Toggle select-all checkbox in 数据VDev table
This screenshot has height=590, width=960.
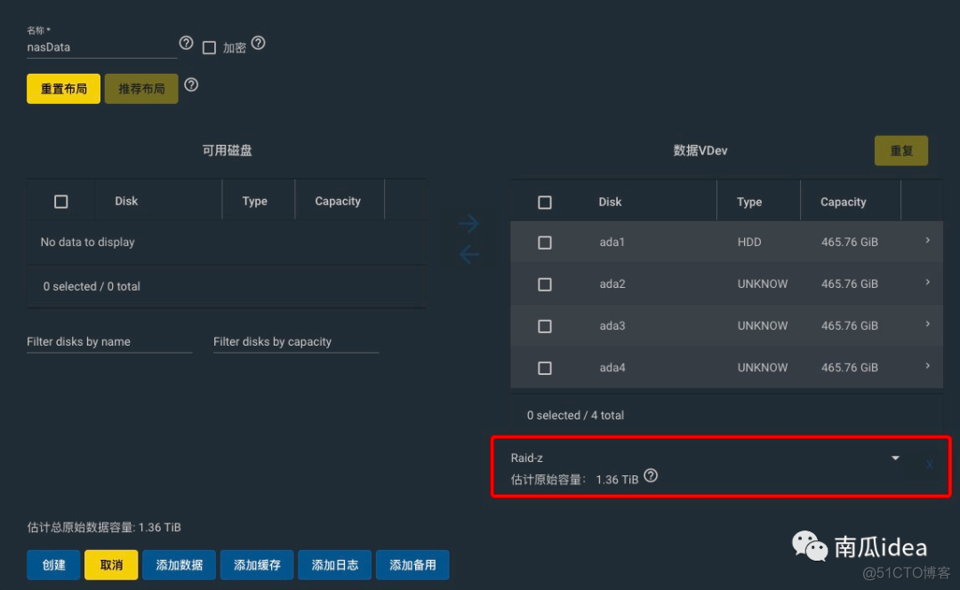click(x=545, y=203)
